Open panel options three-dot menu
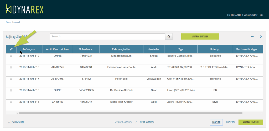Image resolution: width=269 pixels, height=131 pixels. tap(252, 36)
